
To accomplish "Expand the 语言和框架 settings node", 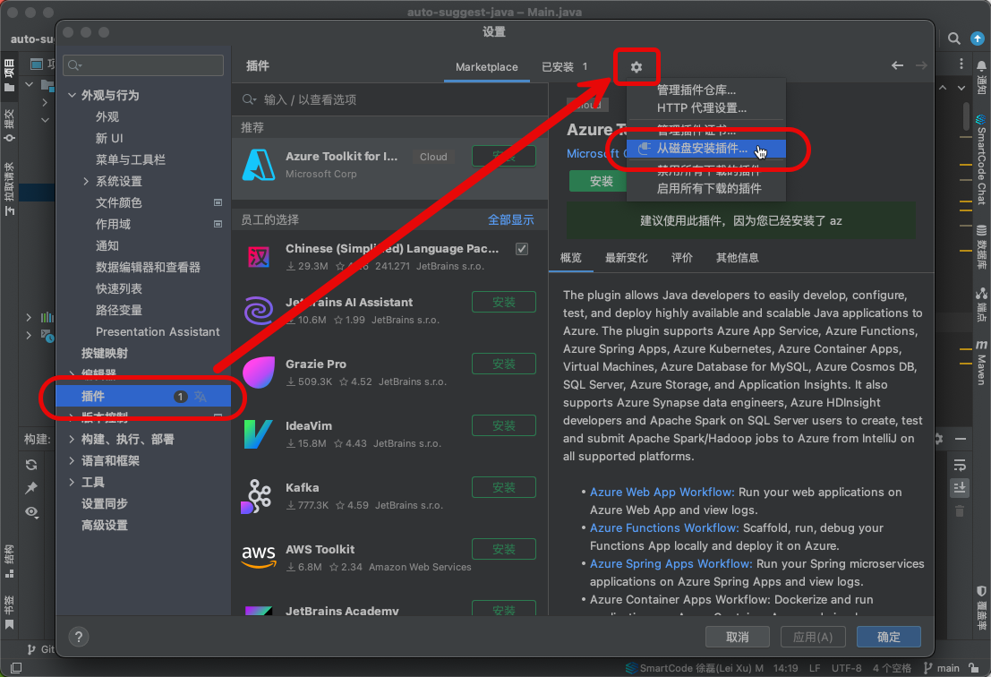I will [x=72, y=460].
